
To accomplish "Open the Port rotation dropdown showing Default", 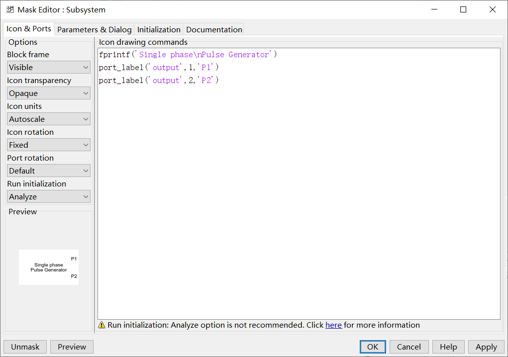I will pyautogui.click(x=49, y=171).
